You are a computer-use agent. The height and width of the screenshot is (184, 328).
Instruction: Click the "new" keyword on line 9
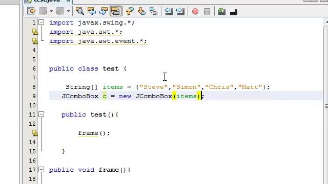[x=125, y=97]
